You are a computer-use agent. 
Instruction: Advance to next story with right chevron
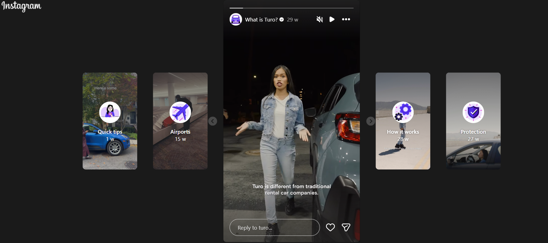pos(371,121)
